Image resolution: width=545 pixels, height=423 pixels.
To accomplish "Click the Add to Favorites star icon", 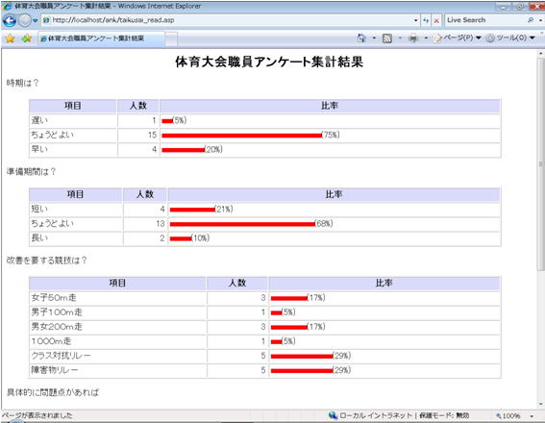I will tap(26, 38).
